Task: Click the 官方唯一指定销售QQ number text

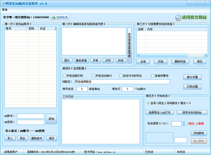Action: tap(26, 17)
